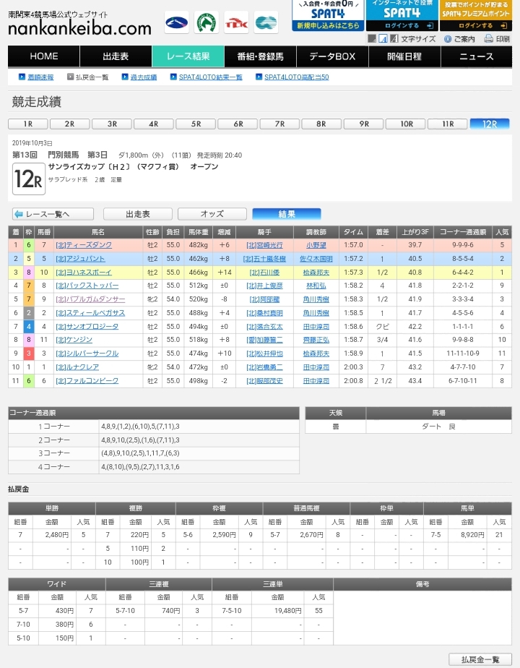520x668 pixels.
Task: Select the small font size icon
Action: [372, 39]
